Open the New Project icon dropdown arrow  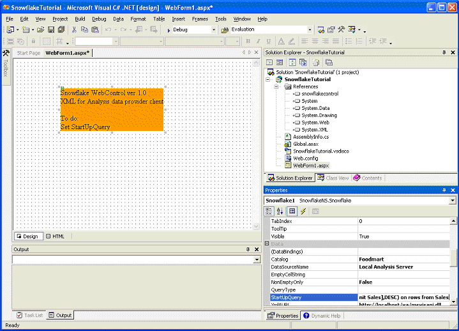pos(18,30)
